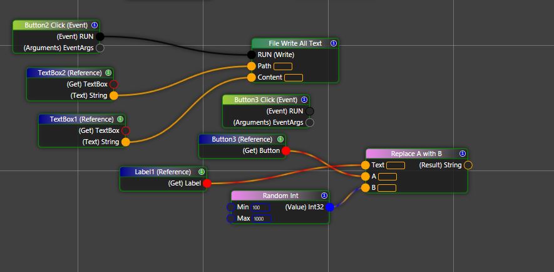Click the B input pin on Replace node
Image resolution: width=554 pixels, height=272 pixels.
(x=366, y=188)
